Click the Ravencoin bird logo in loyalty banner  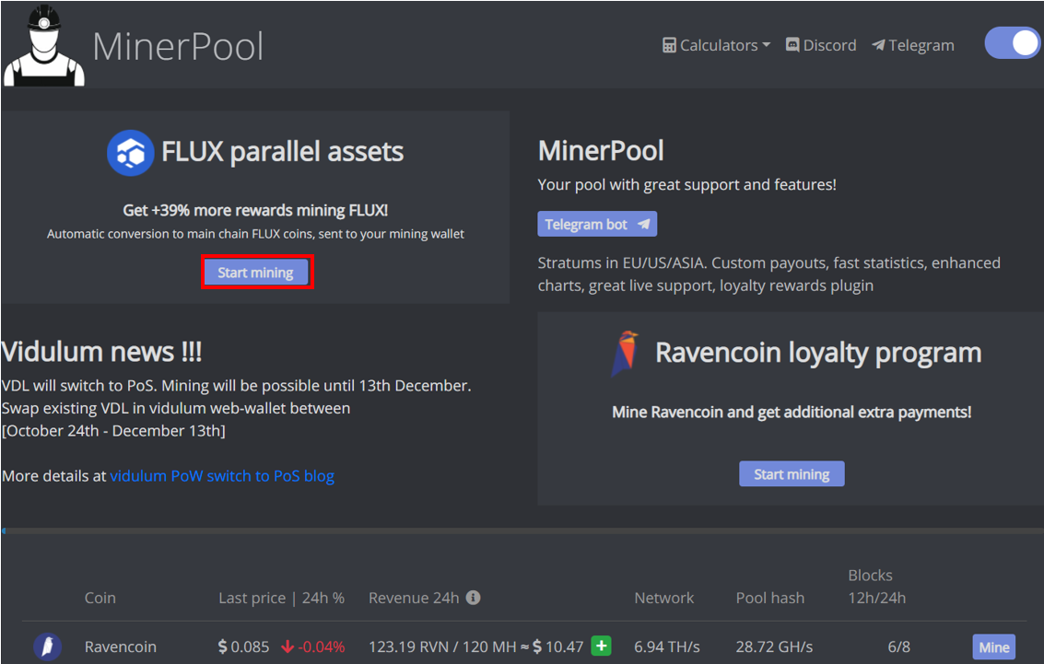tap(626, 353)
